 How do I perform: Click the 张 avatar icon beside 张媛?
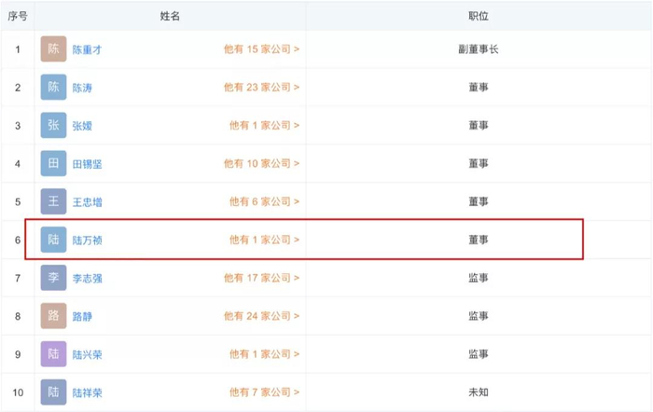pos(53,126)
